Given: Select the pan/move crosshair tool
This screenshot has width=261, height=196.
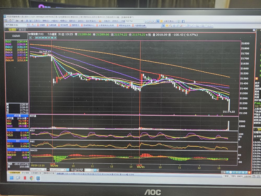Looking at the screenshot, I should (174, 26).
